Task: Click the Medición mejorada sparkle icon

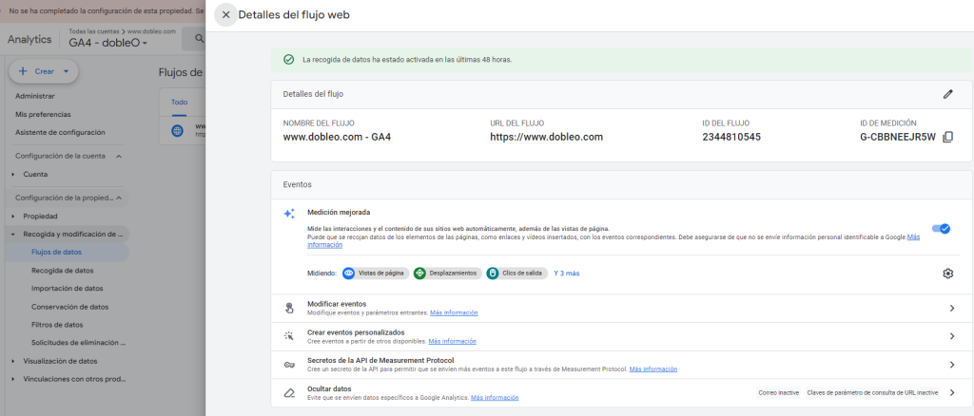Action: pyautogui.click(x=290, y=214)
